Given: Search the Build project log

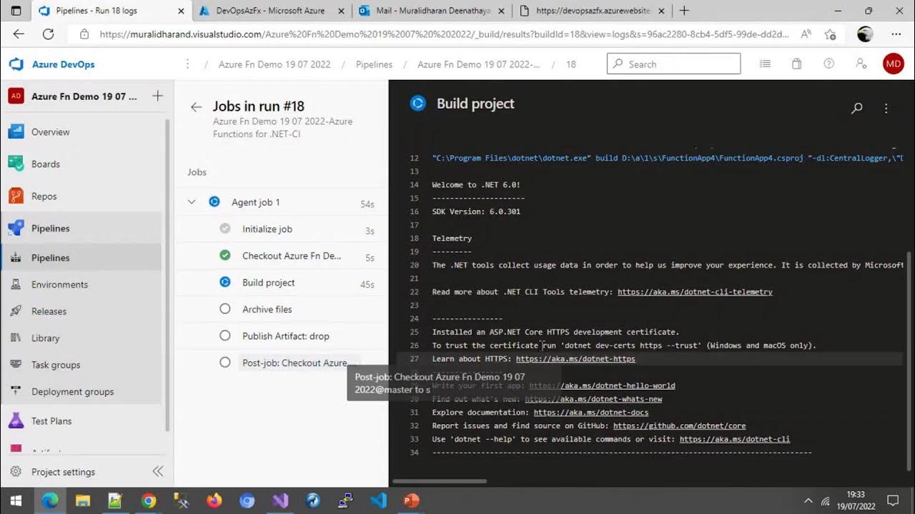Looking at the screenshot, I should pos(856,109).
